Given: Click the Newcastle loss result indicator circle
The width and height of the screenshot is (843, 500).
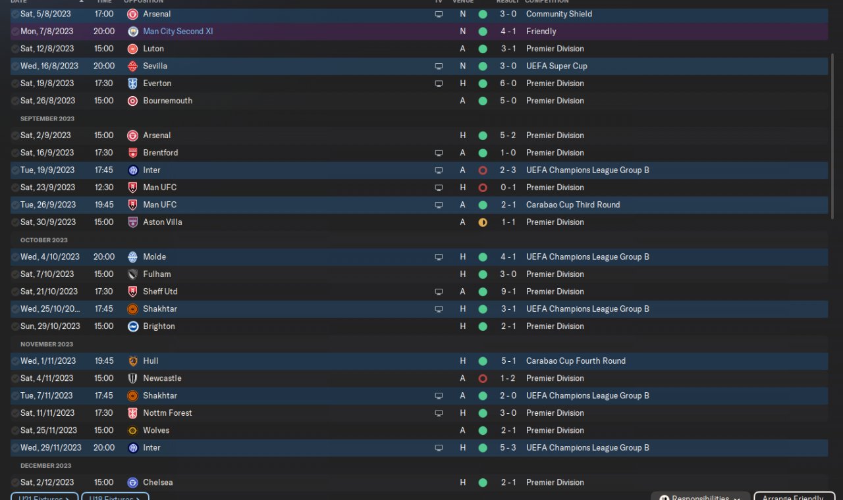Looking at the screenshot, I should coord(483,378).
